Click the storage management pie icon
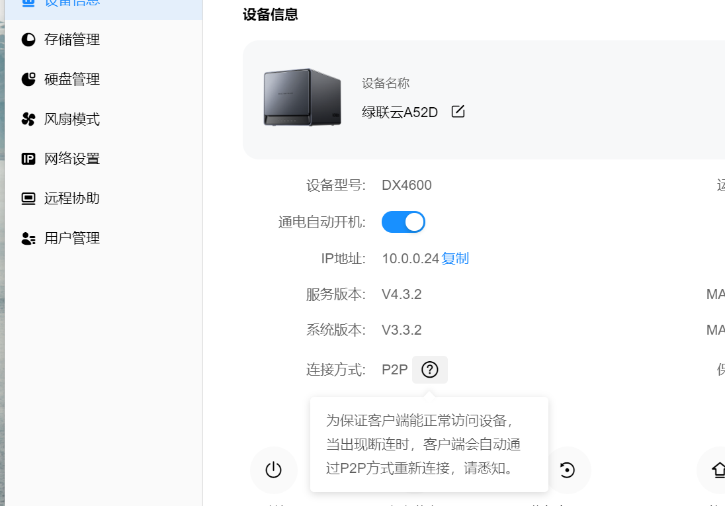Screen dimensions: 725x506 click(x=28, y=40)
